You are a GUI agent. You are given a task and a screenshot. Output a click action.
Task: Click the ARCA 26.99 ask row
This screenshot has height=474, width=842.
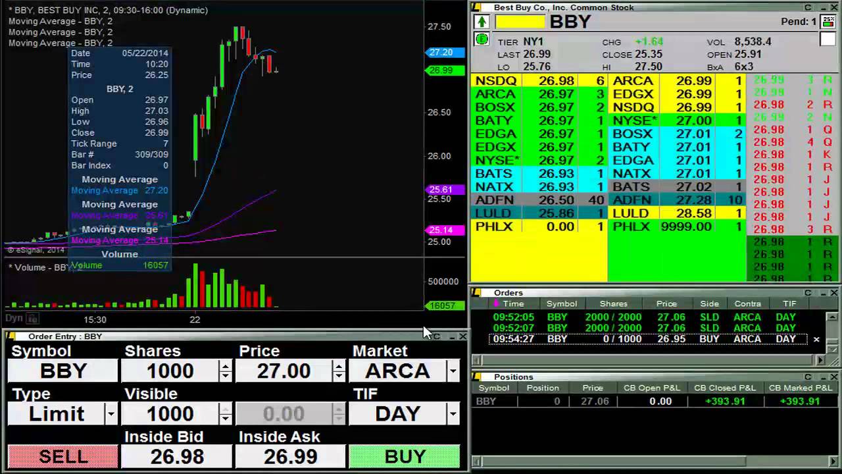pos(678,81)
